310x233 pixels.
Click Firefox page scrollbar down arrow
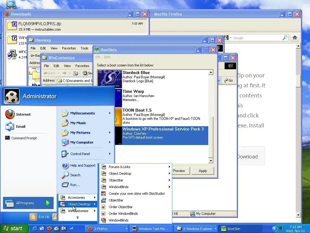tap(298, 215)
